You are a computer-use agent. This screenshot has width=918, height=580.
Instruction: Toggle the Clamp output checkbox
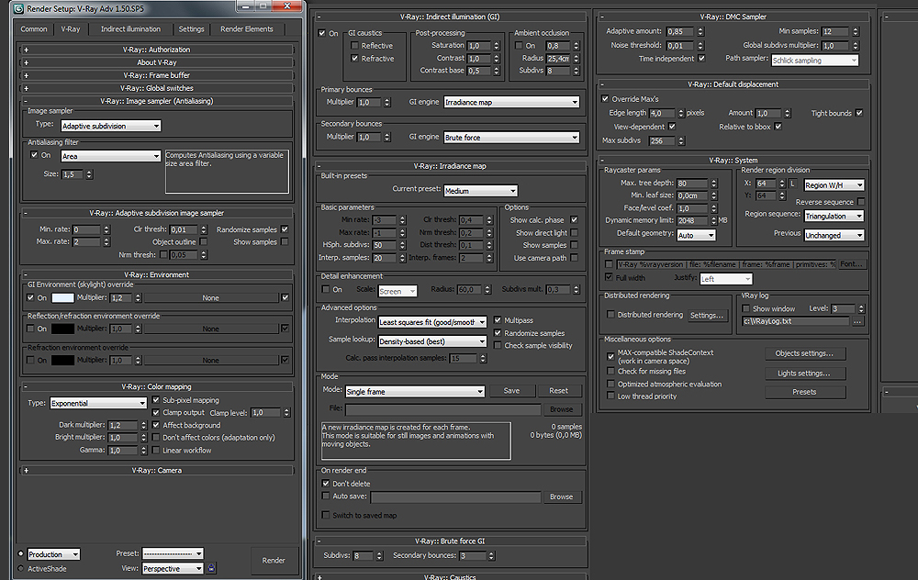point(156,413)
